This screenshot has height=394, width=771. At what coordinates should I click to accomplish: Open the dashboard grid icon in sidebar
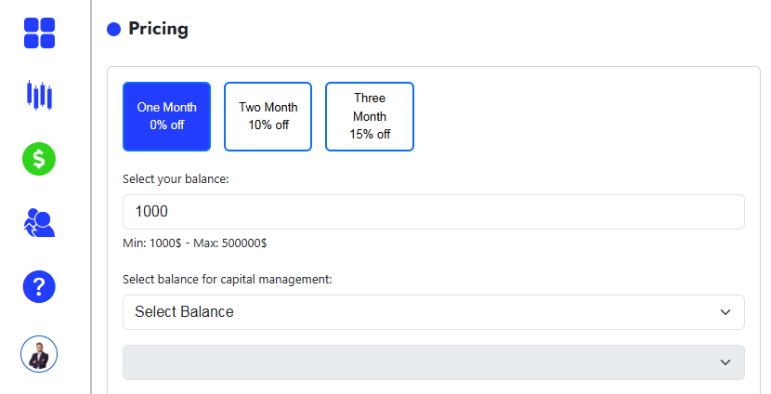point(39,33)
